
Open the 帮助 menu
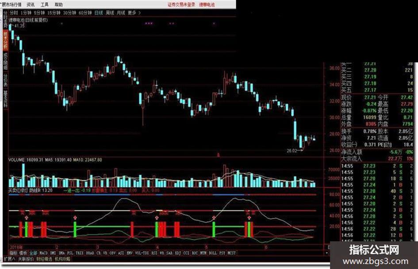coord(59,4)
